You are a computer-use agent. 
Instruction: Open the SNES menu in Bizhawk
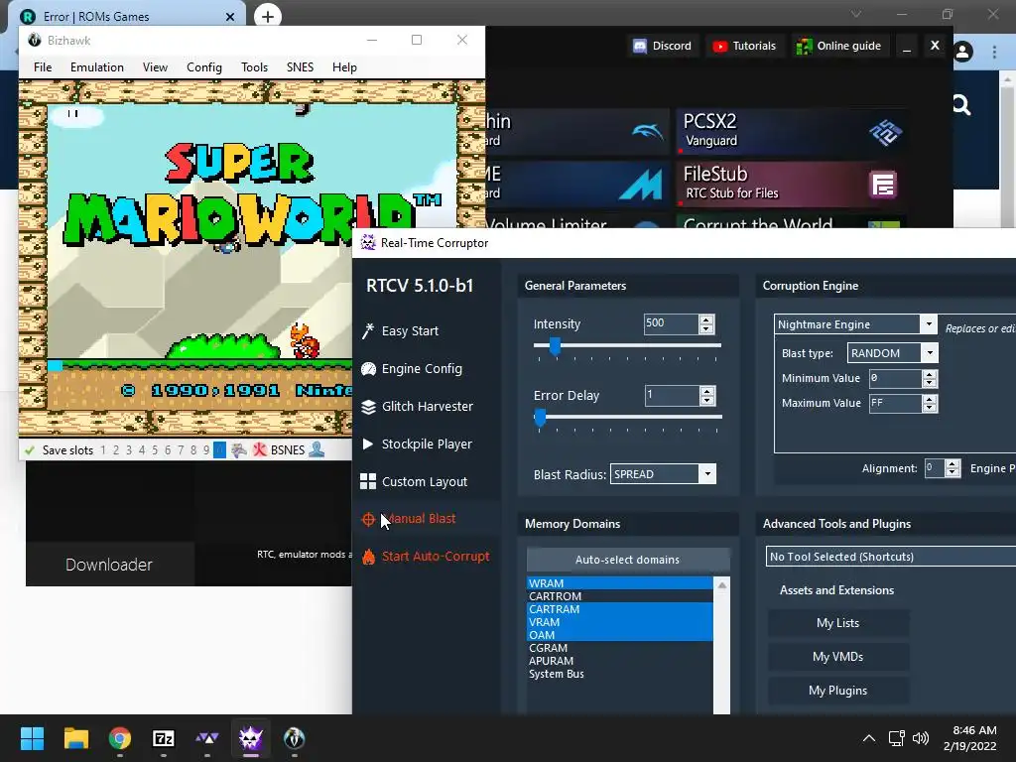click(300, 67)
